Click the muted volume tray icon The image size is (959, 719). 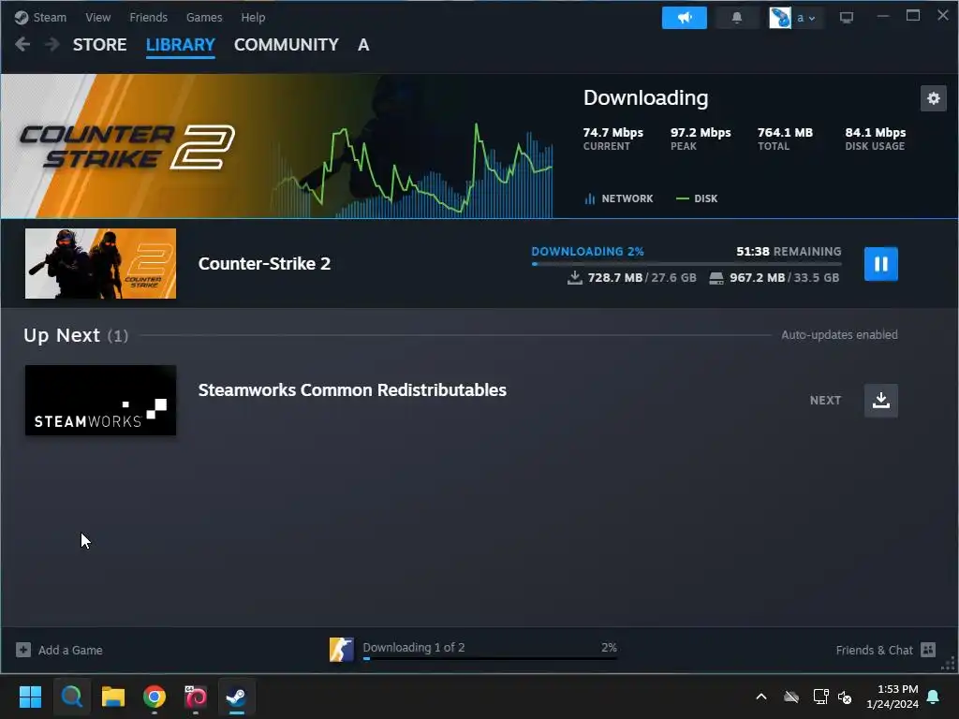click(x=845, y=697)
